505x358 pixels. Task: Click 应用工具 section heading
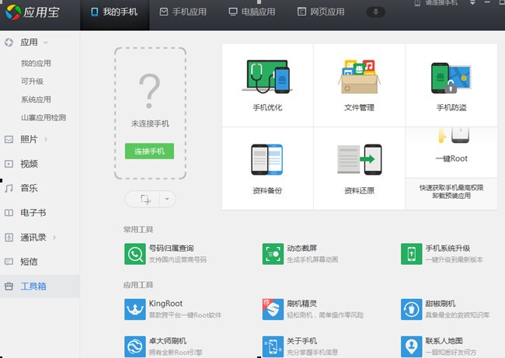coord(138,285)
